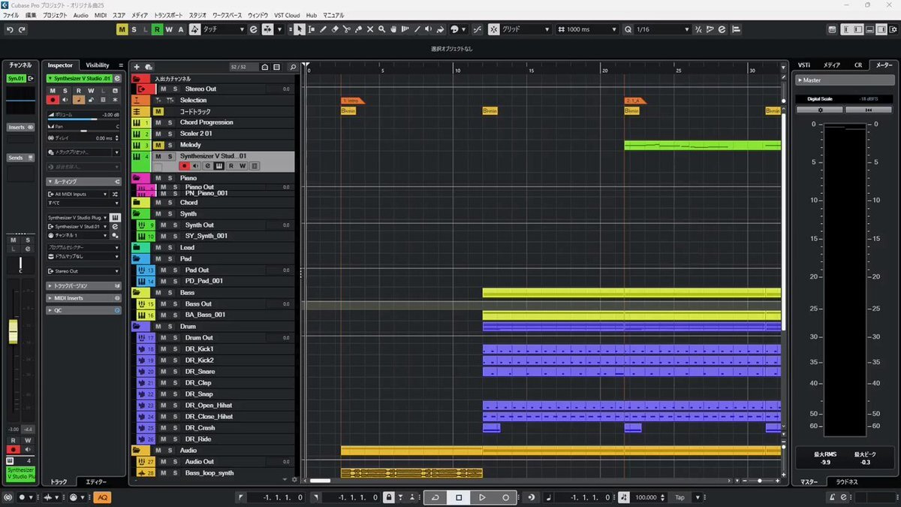Click edit channel settings 'e' in Inspector header

click(117, 78)
